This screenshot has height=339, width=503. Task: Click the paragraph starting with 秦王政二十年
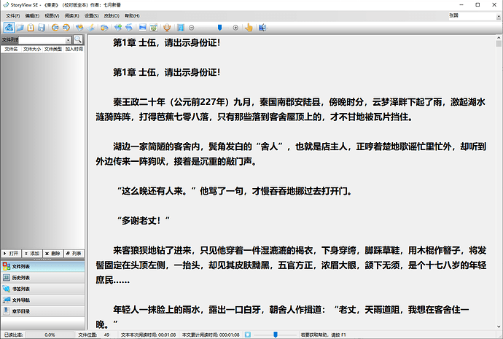tap(291, 109)
